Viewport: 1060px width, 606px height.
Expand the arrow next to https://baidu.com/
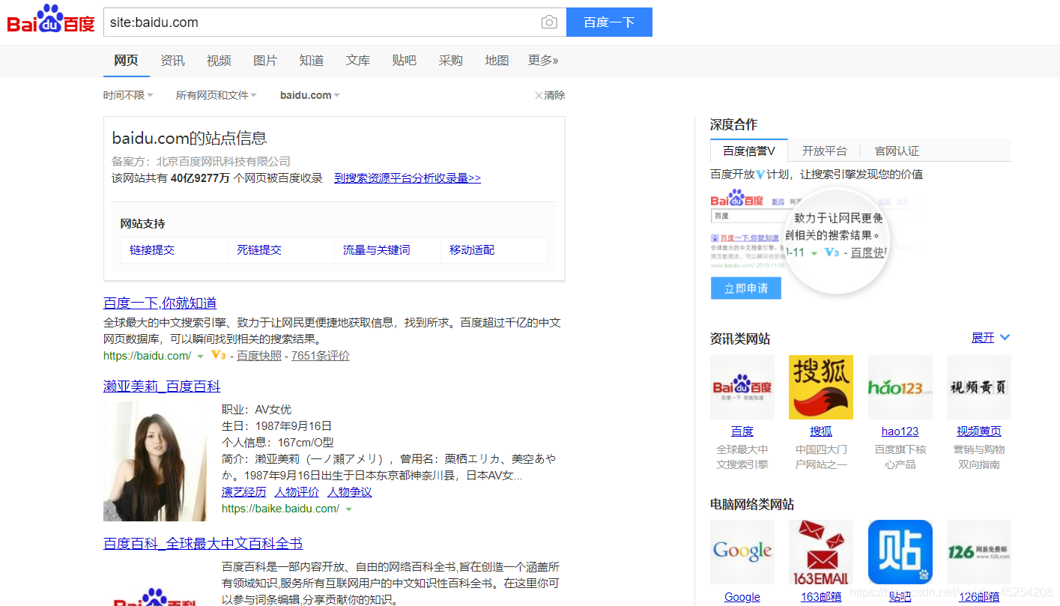pyautogui.click(x=200, y=357)
